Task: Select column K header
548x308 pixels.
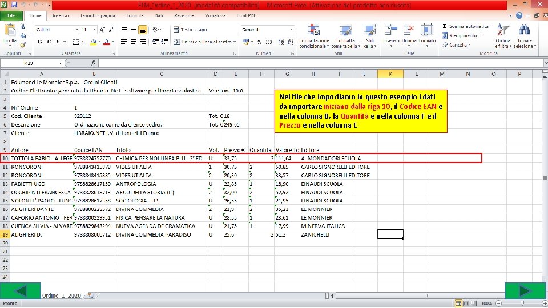Action: click(390, 74)
